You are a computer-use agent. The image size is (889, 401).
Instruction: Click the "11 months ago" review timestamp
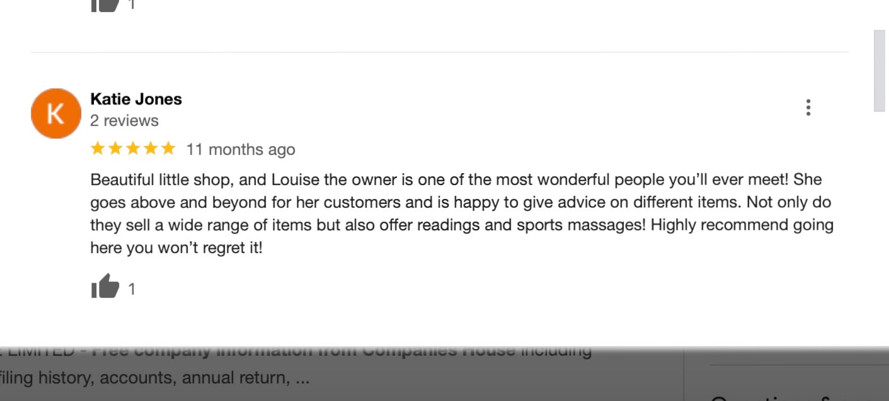(x=241, y=149)
